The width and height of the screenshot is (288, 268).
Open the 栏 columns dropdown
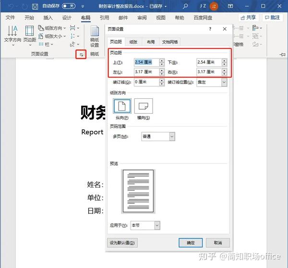coord(46,44)
